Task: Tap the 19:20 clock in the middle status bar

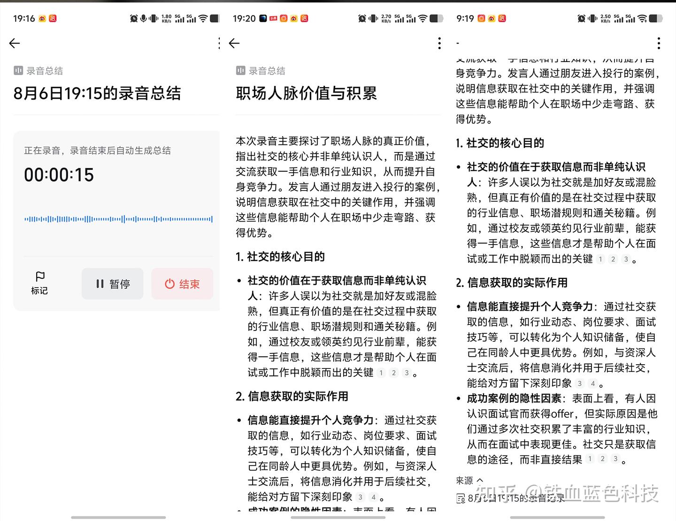Action: (244, 18)
